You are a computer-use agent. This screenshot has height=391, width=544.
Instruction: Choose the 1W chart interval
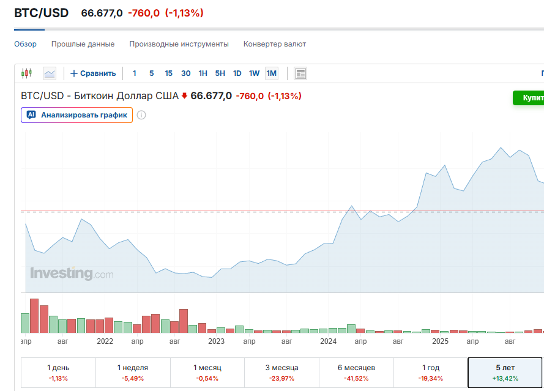click(254, 73)
